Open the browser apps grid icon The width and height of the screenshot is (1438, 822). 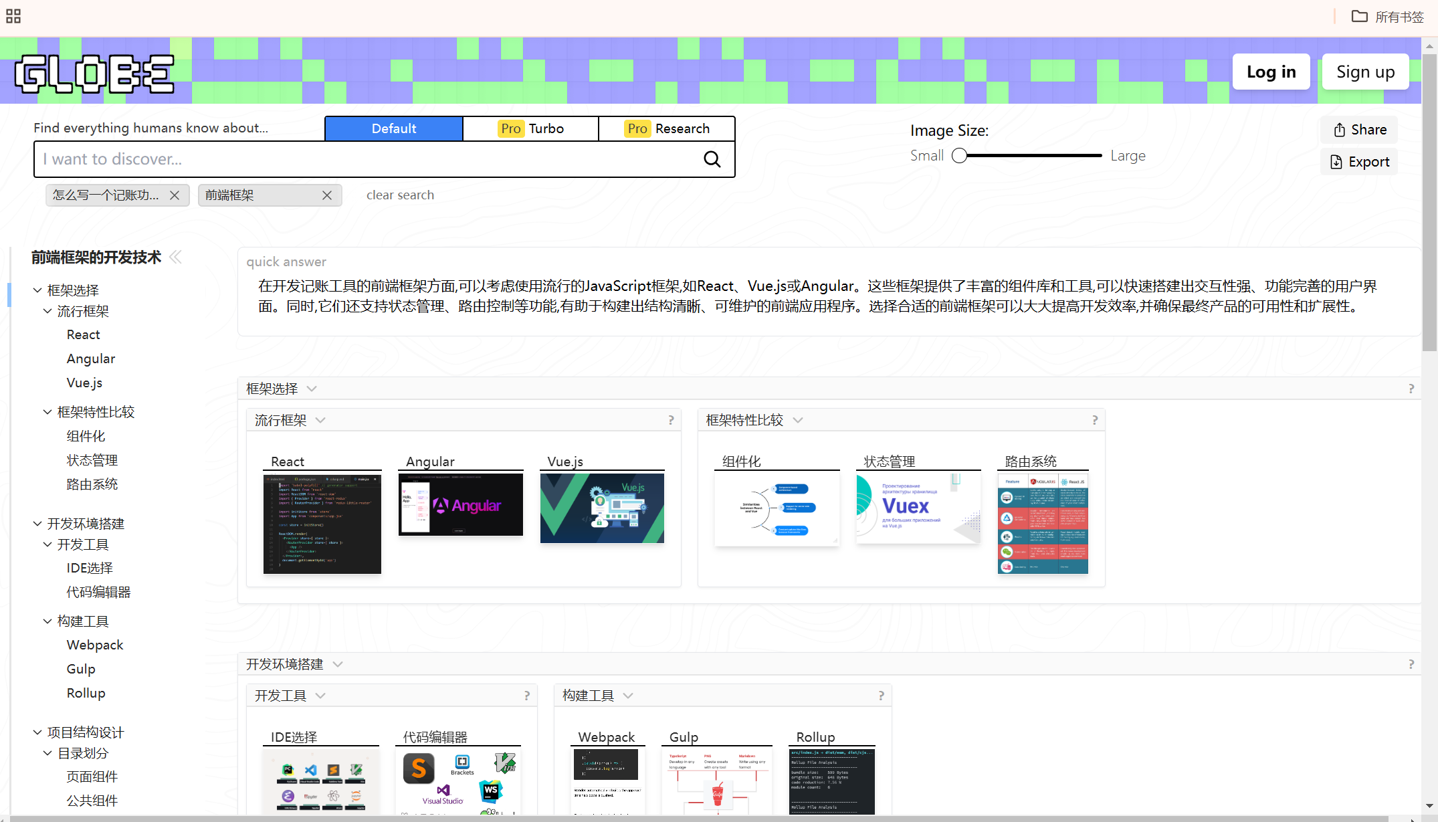13,16
